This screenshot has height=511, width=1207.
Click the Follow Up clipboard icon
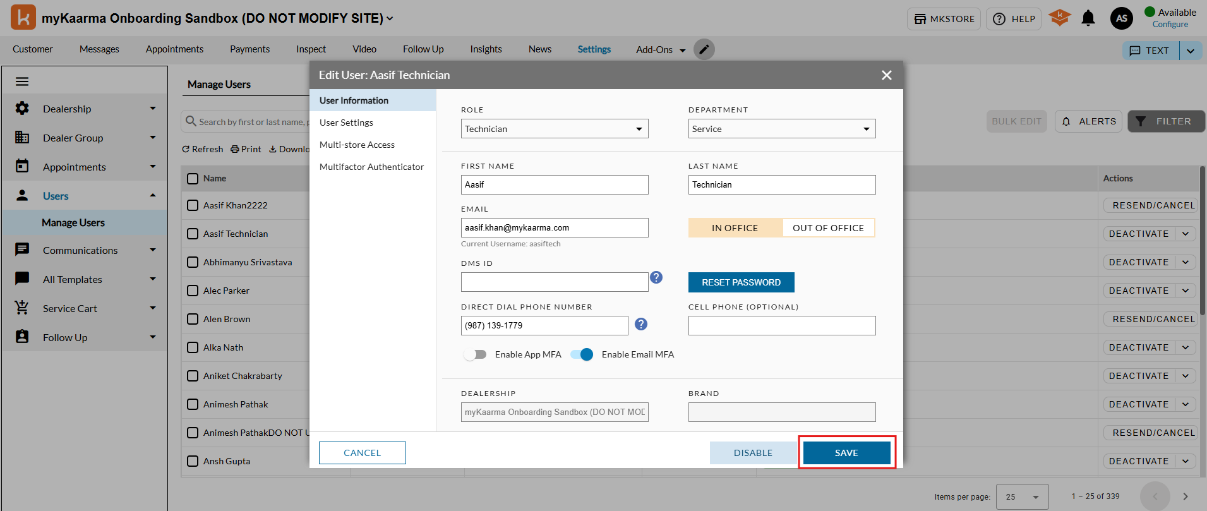22,337
